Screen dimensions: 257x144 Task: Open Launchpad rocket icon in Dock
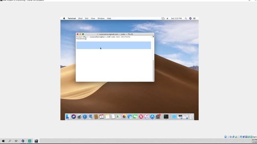click(x=79, y=116)
